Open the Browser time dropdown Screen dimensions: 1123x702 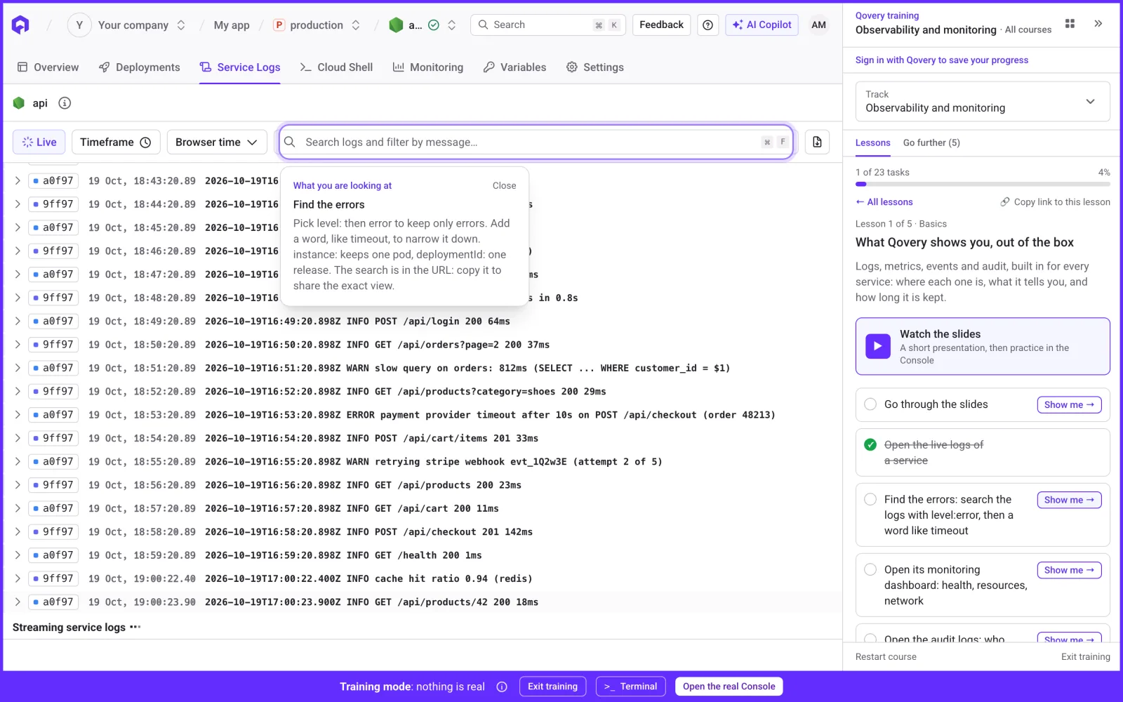point(217,142)
